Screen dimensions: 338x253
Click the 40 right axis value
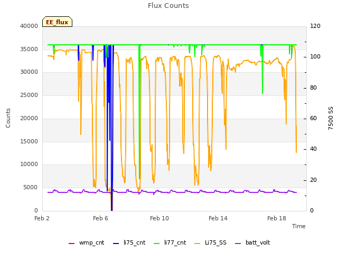click(x=313, y=149)
